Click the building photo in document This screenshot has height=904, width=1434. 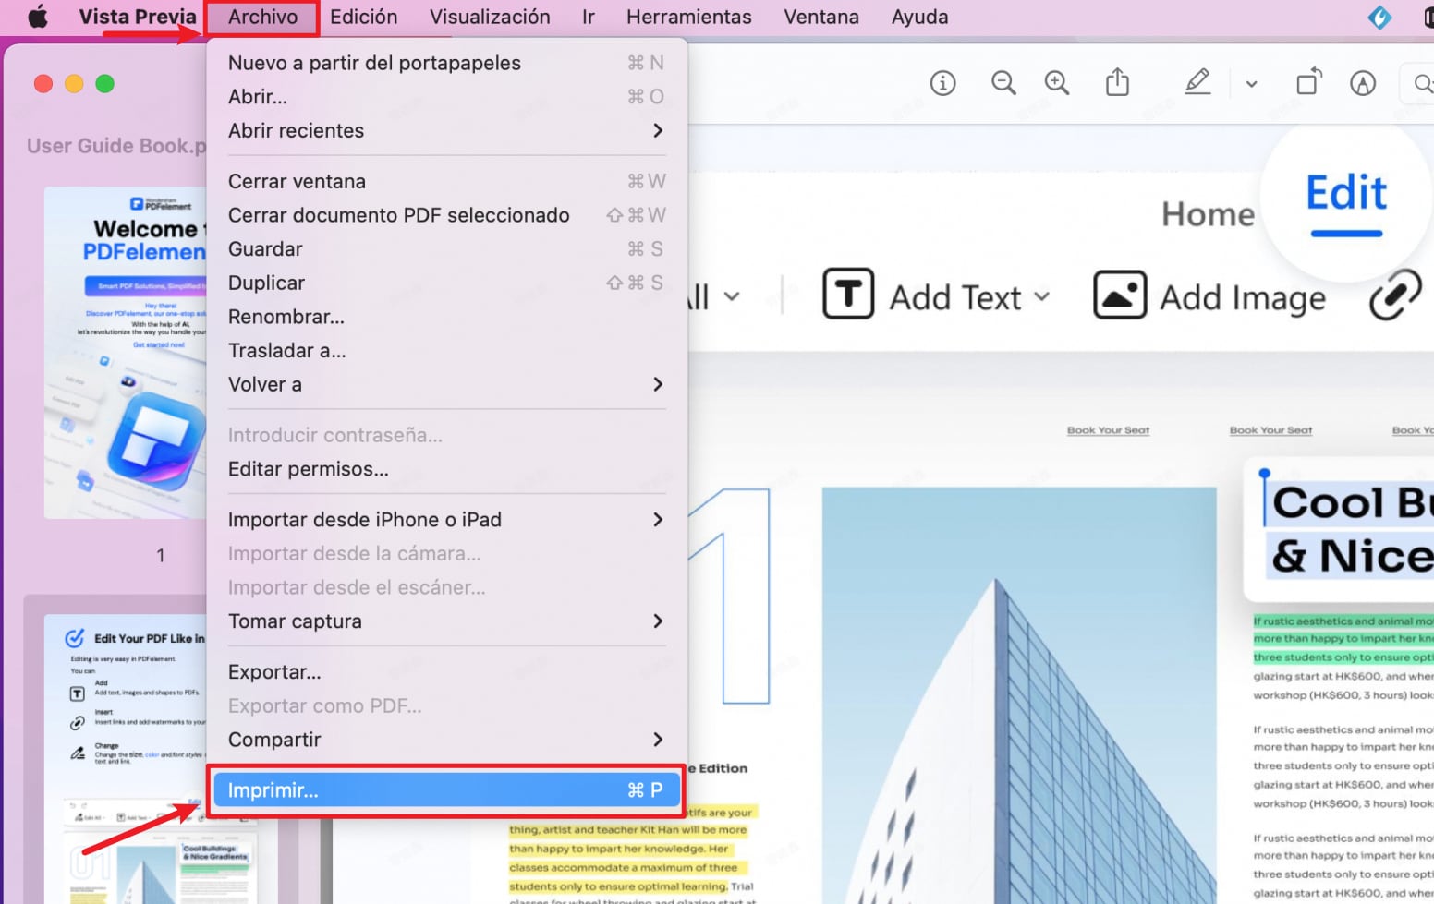coord(1019,695)
